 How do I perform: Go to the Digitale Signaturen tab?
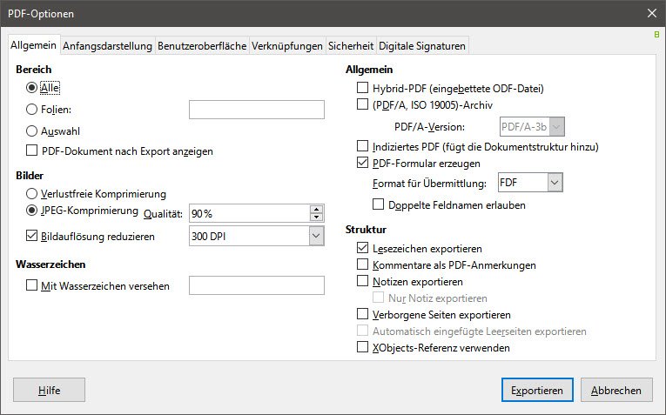pyautogui.click(x=422, y=46)
